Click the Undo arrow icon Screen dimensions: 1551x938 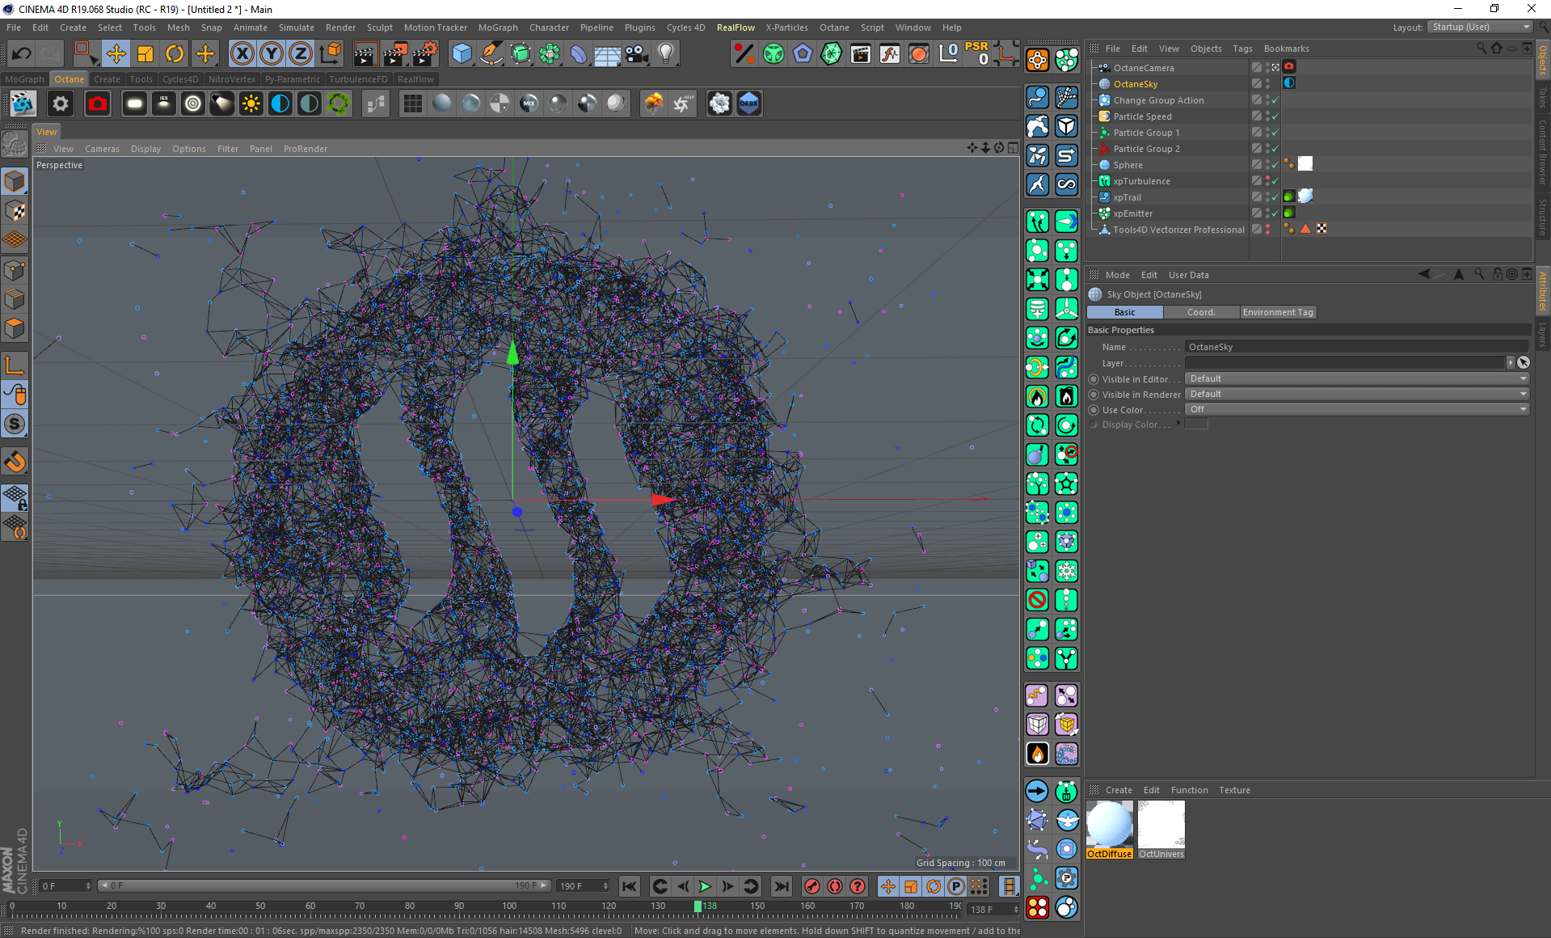[x=22, y=54]
